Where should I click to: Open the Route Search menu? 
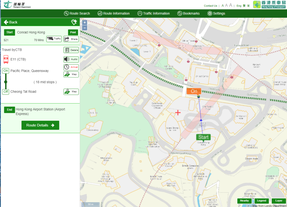click(x=77, y=13)
